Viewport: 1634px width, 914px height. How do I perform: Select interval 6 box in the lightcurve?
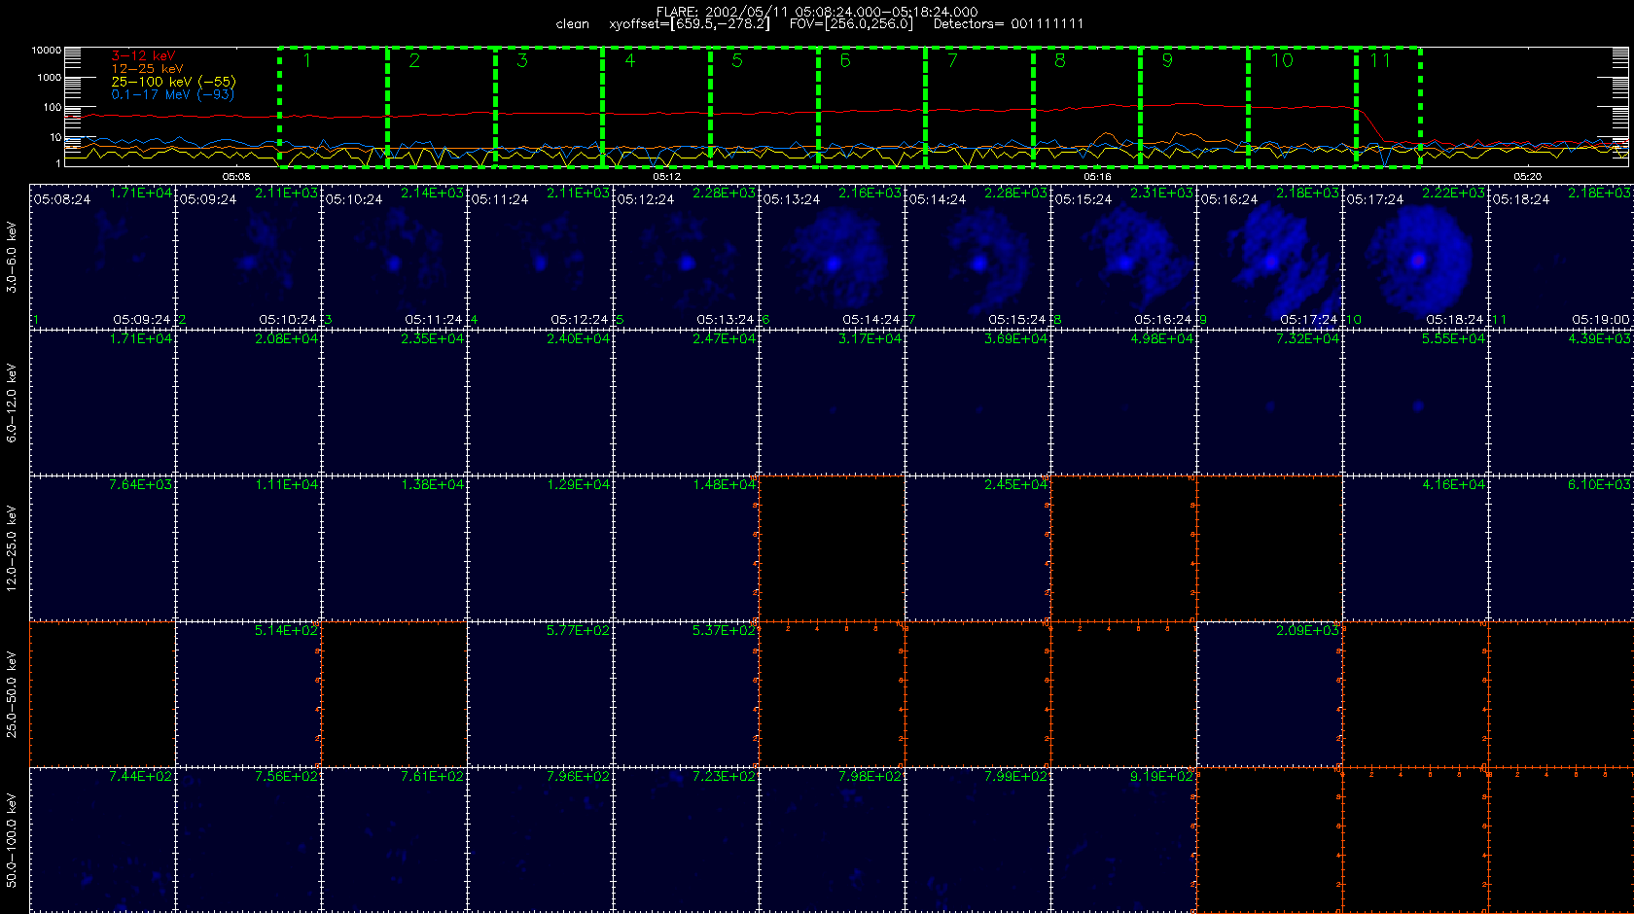(x=872, y=107)
